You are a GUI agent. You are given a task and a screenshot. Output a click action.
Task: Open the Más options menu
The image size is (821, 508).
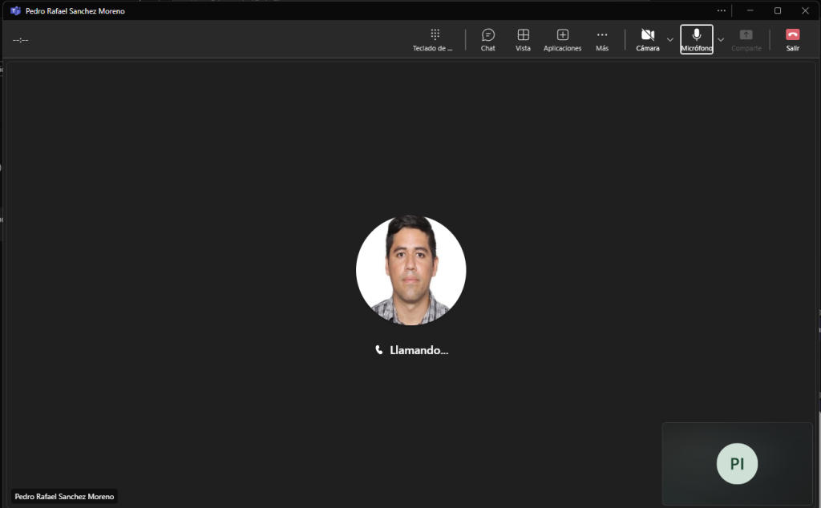pyautogui.click(x=601, y=39)
